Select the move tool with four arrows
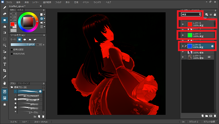Screen dimensions: 219x124 click(4, 58)
